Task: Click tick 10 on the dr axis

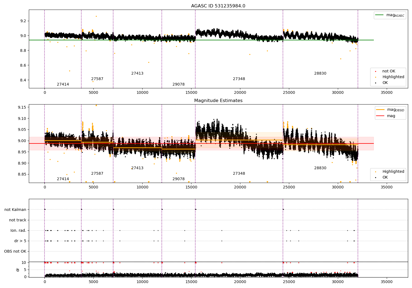Action: pos(24,263)
